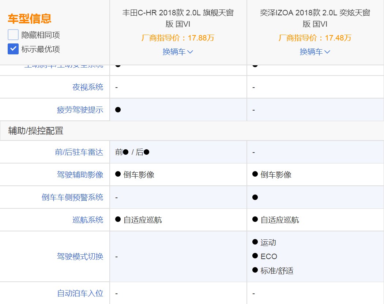Screen dimensions: 384x304
Task: Open the 巡航系统 parameter link
Action: (x=88, y=220)
